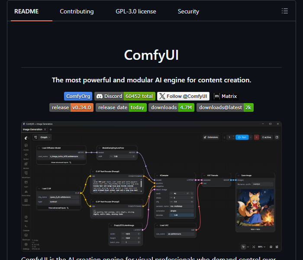303x260 pixels.
Task: Collapse the KSampler node
Action: click(x=157, y=175)
